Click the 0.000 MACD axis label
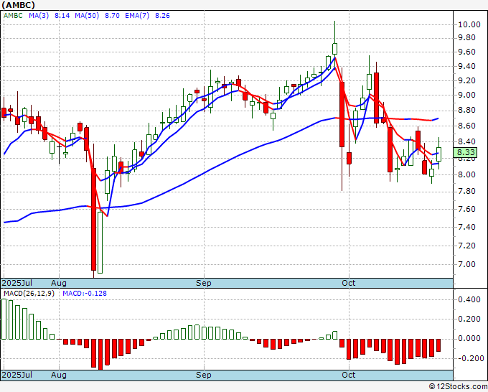 [x=469, y=338]
